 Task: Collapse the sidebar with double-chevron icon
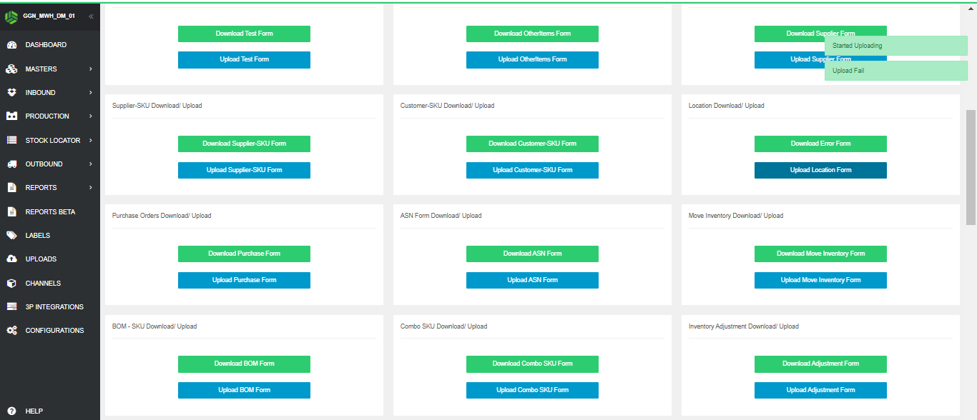pyautogui.click(x=91, y=16)
